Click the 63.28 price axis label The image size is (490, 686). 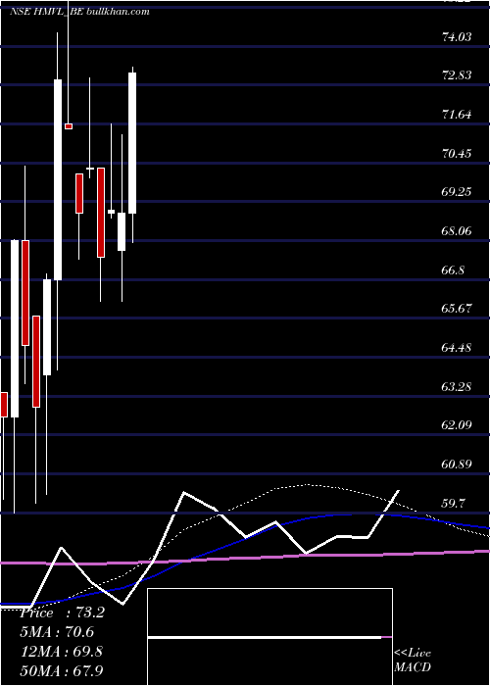[457, 386]
